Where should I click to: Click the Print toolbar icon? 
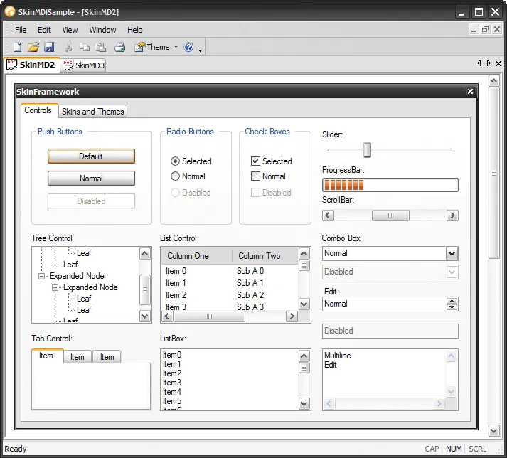[x=120, y=47]
